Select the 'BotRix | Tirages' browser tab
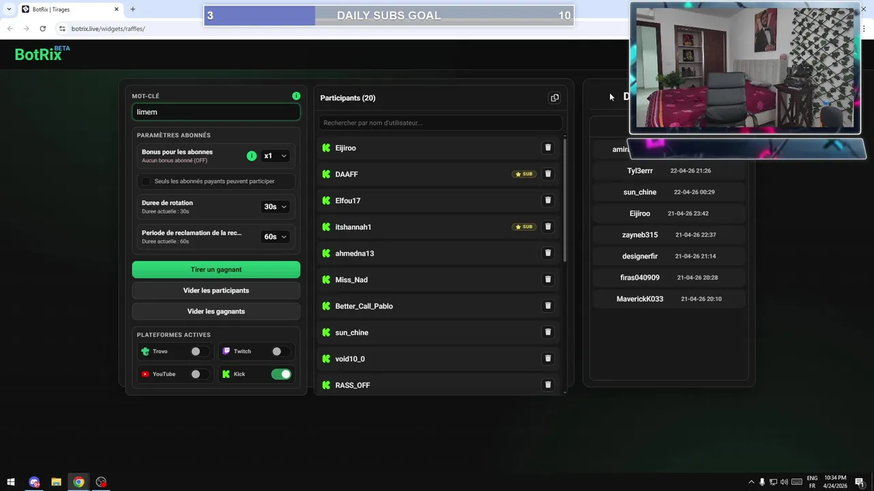 (x=70, y=10)
